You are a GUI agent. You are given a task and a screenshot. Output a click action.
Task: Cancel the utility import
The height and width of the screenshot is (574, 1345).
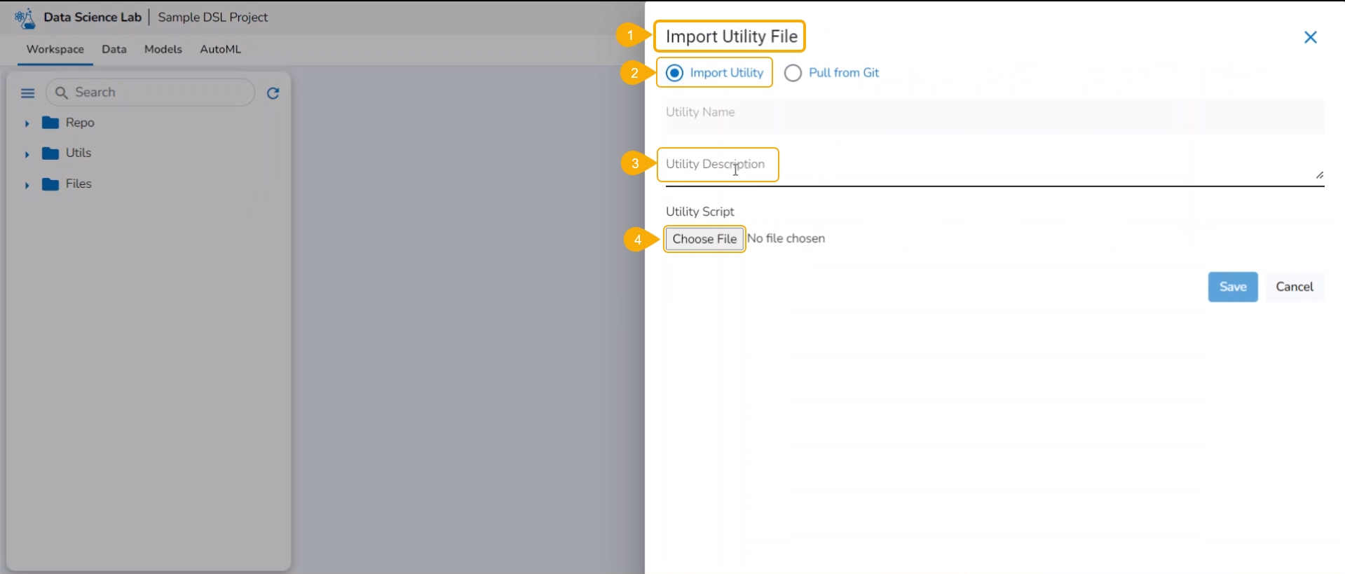[1295, 287]
